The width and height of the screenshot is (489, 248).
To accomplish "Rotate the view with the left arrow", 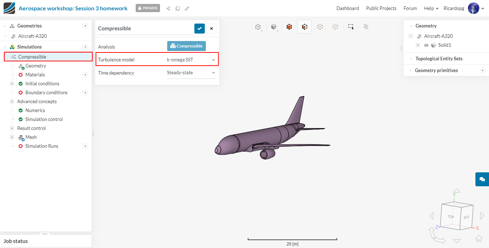I will (431, 216).
